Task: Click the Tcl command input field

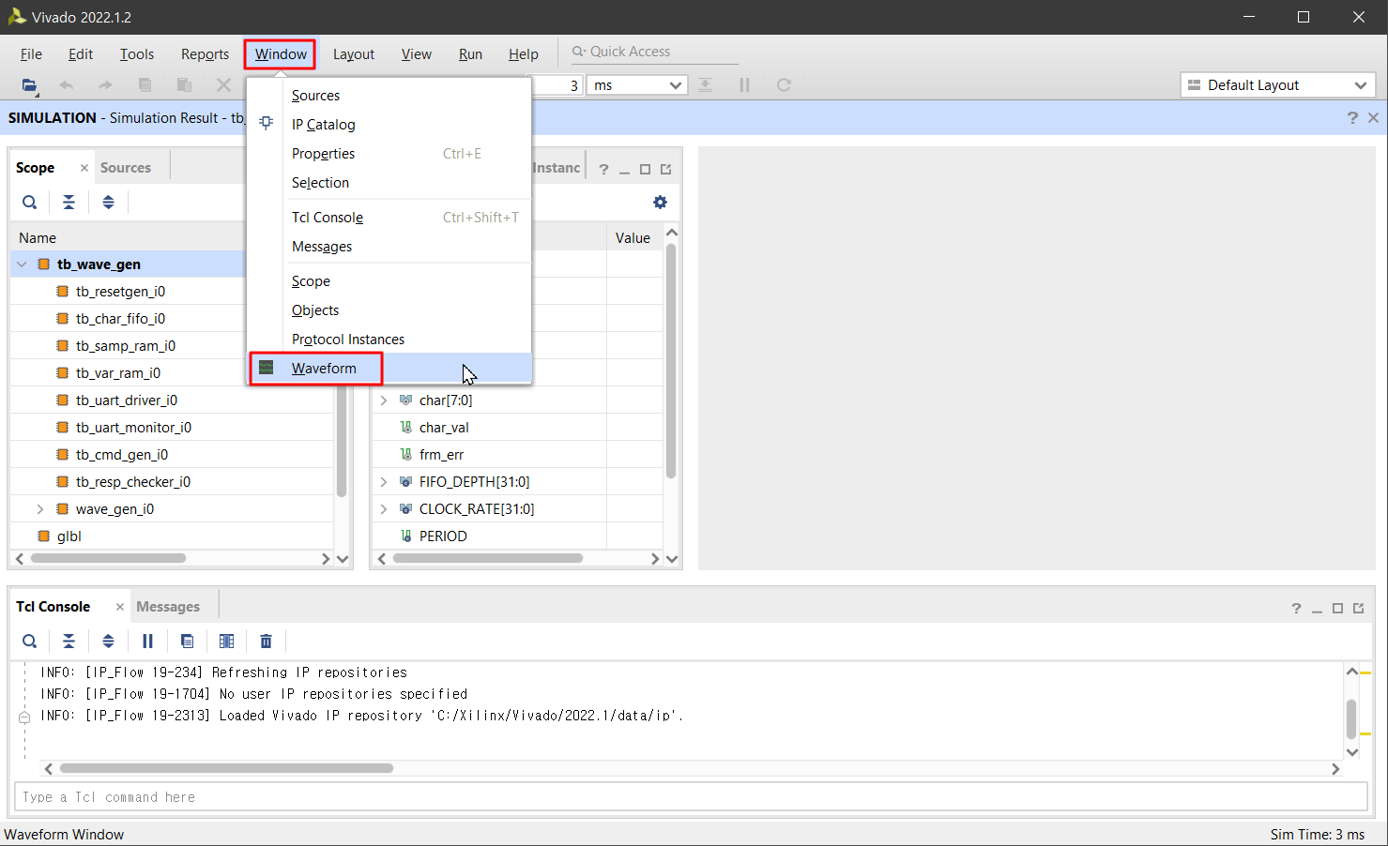Action: tap(691, 797)
